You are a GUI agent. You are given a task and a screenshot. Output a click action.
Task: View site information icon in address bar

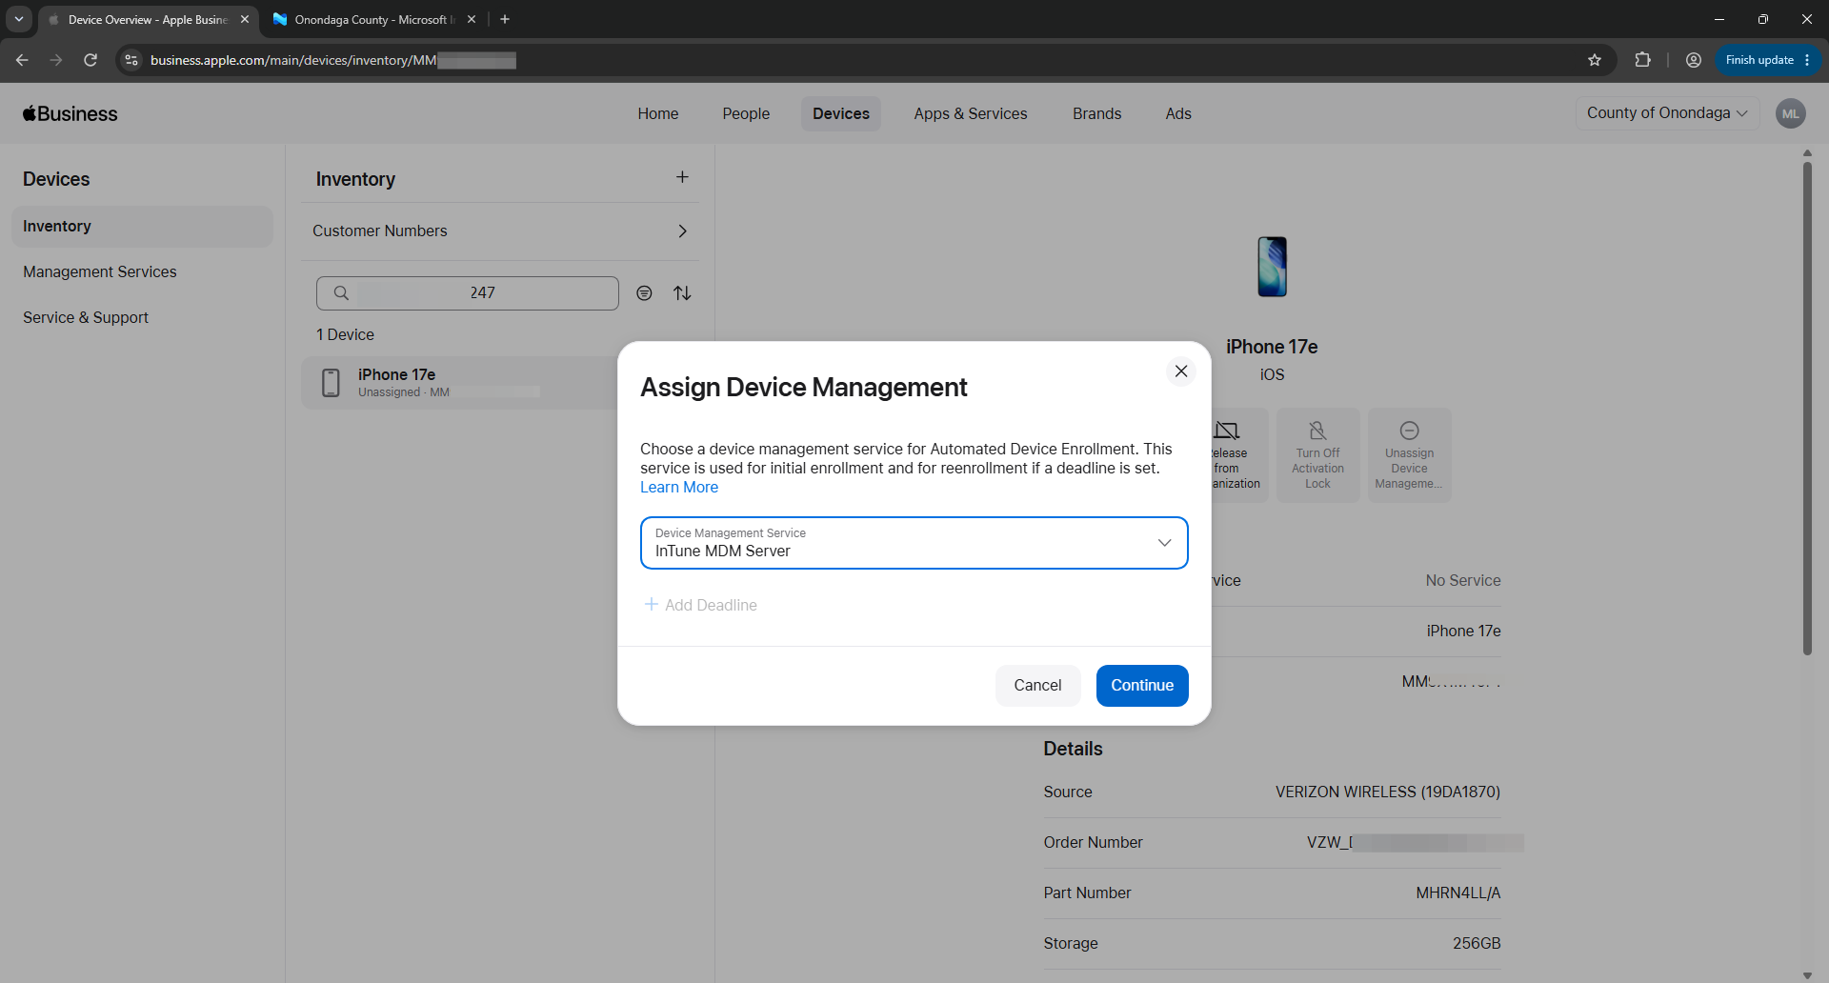(x=131, y=60)
